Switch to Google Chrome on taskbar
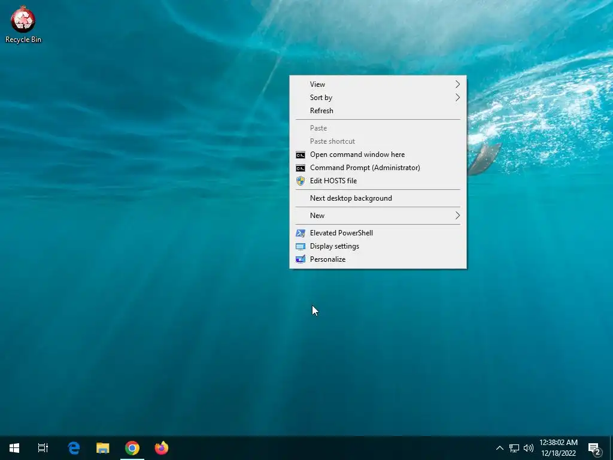613x460 pixels. tap(132, 448)
